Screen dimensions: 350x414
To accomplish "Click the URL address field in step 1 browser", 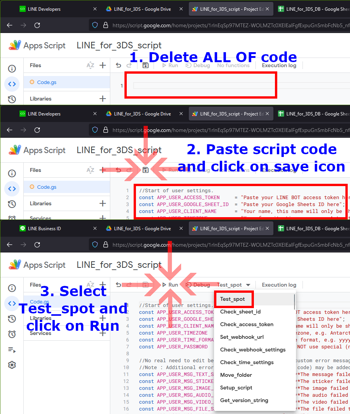I will click(231, 25).
